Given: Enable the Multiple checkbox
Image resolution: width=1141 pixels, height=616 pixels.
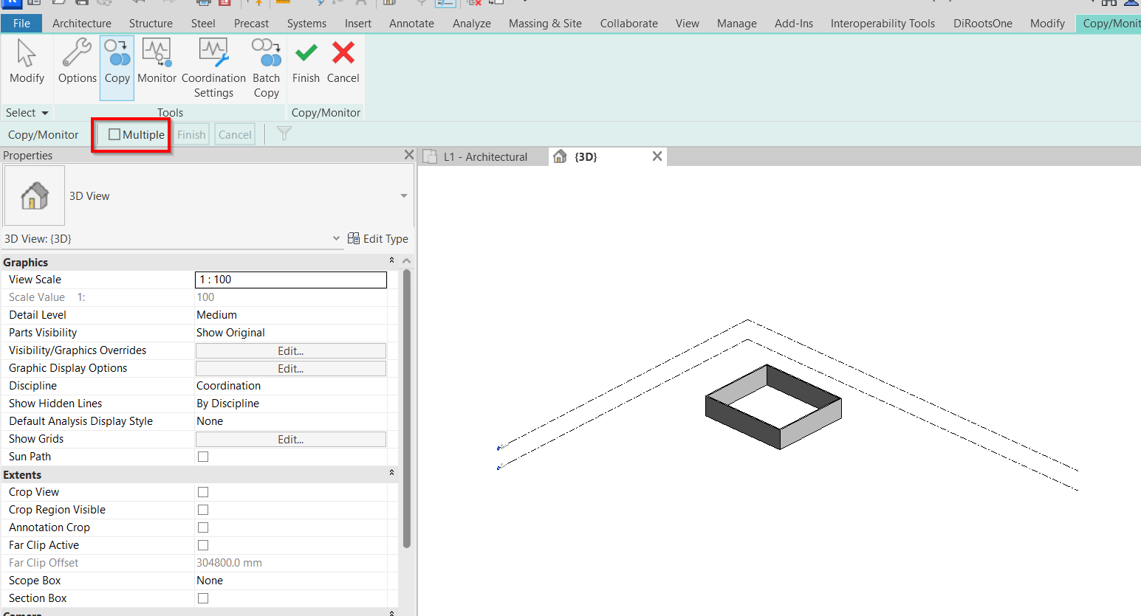Looking at the screenshot, I should (114, 134).
